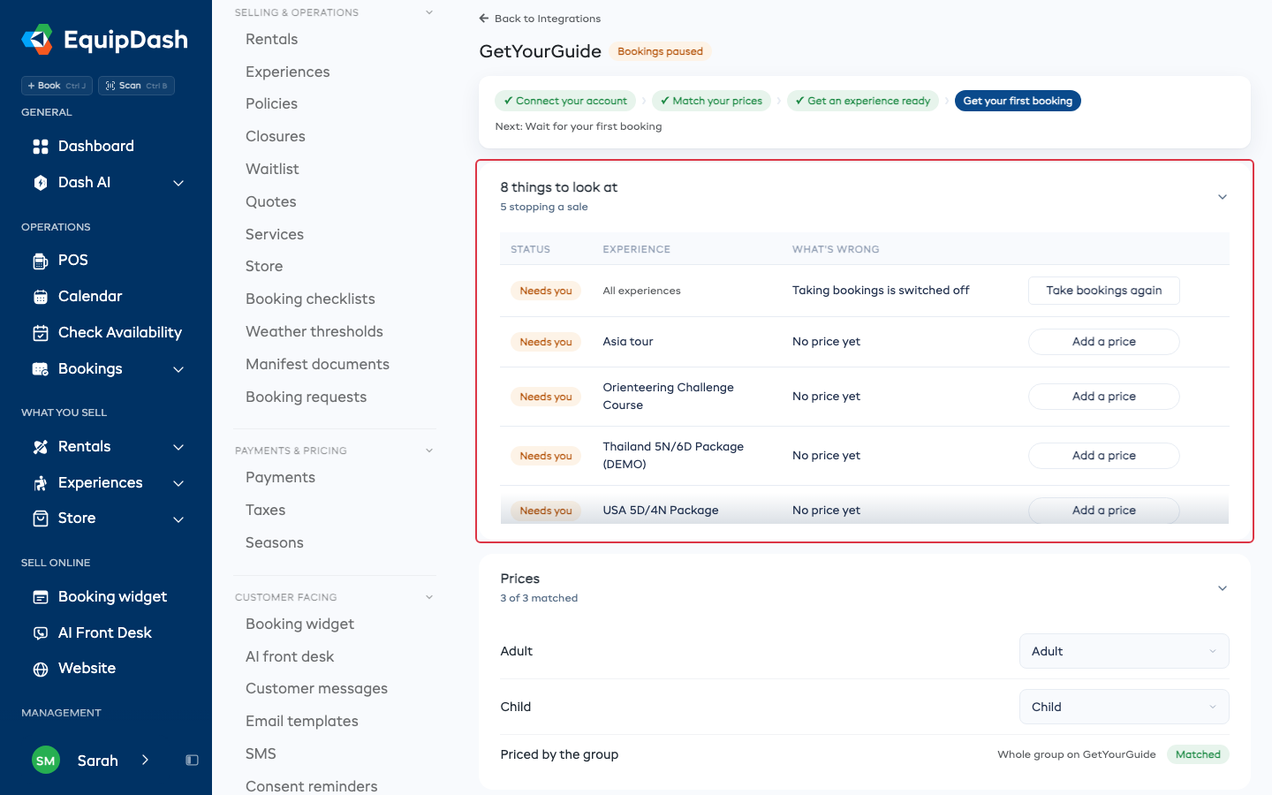Viewport: 1272px width, 795px height.
Task: Select Get an experience ready step
Action: pos(862,101)
